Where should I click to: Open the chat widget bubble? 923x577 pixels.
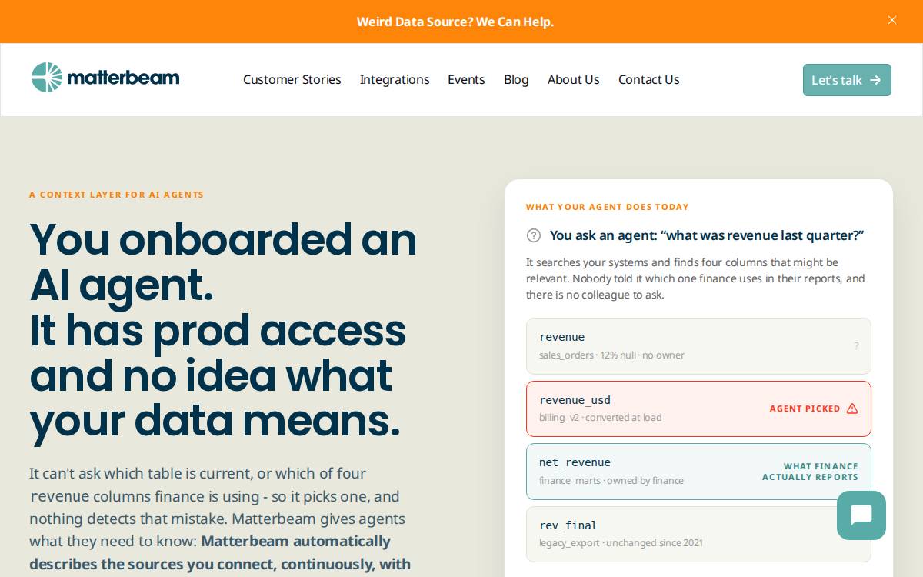[x=861, y=515]
